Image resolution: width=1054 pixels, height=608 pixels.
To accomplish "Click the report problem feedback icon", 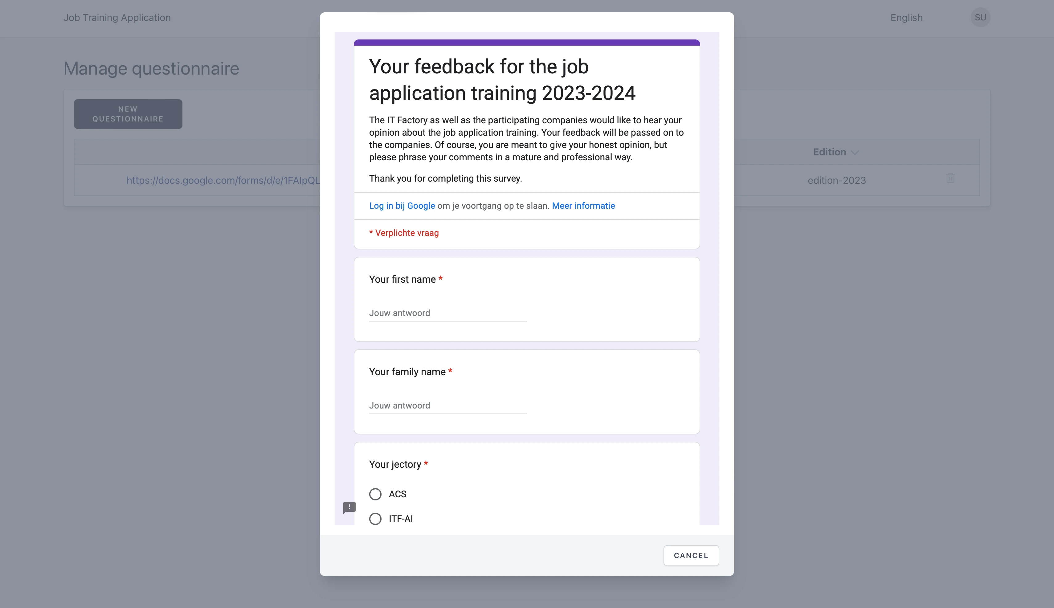I will (349, 507).
